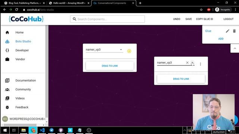Viewport: 239px width, 134px height.
Task: Click the Vendor briefcase icon
Action: (x=7, y=59)
